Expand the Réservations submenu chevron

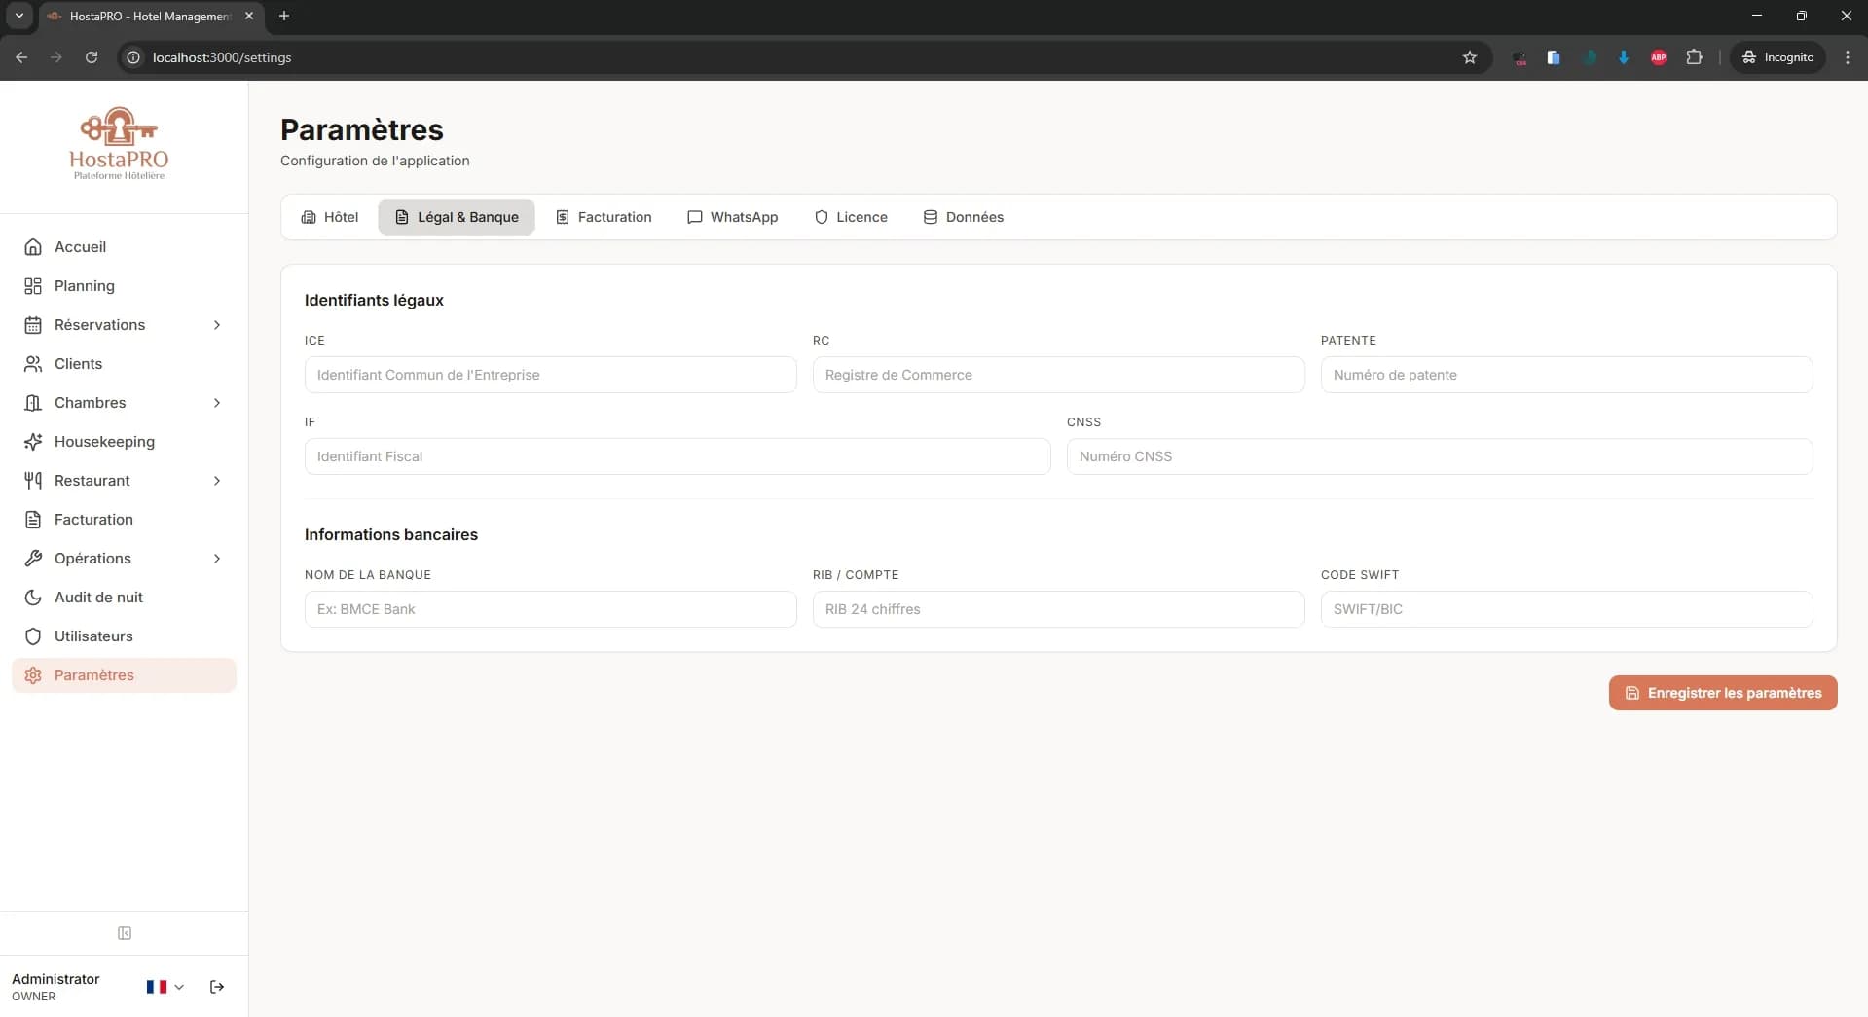pos(217,325)
